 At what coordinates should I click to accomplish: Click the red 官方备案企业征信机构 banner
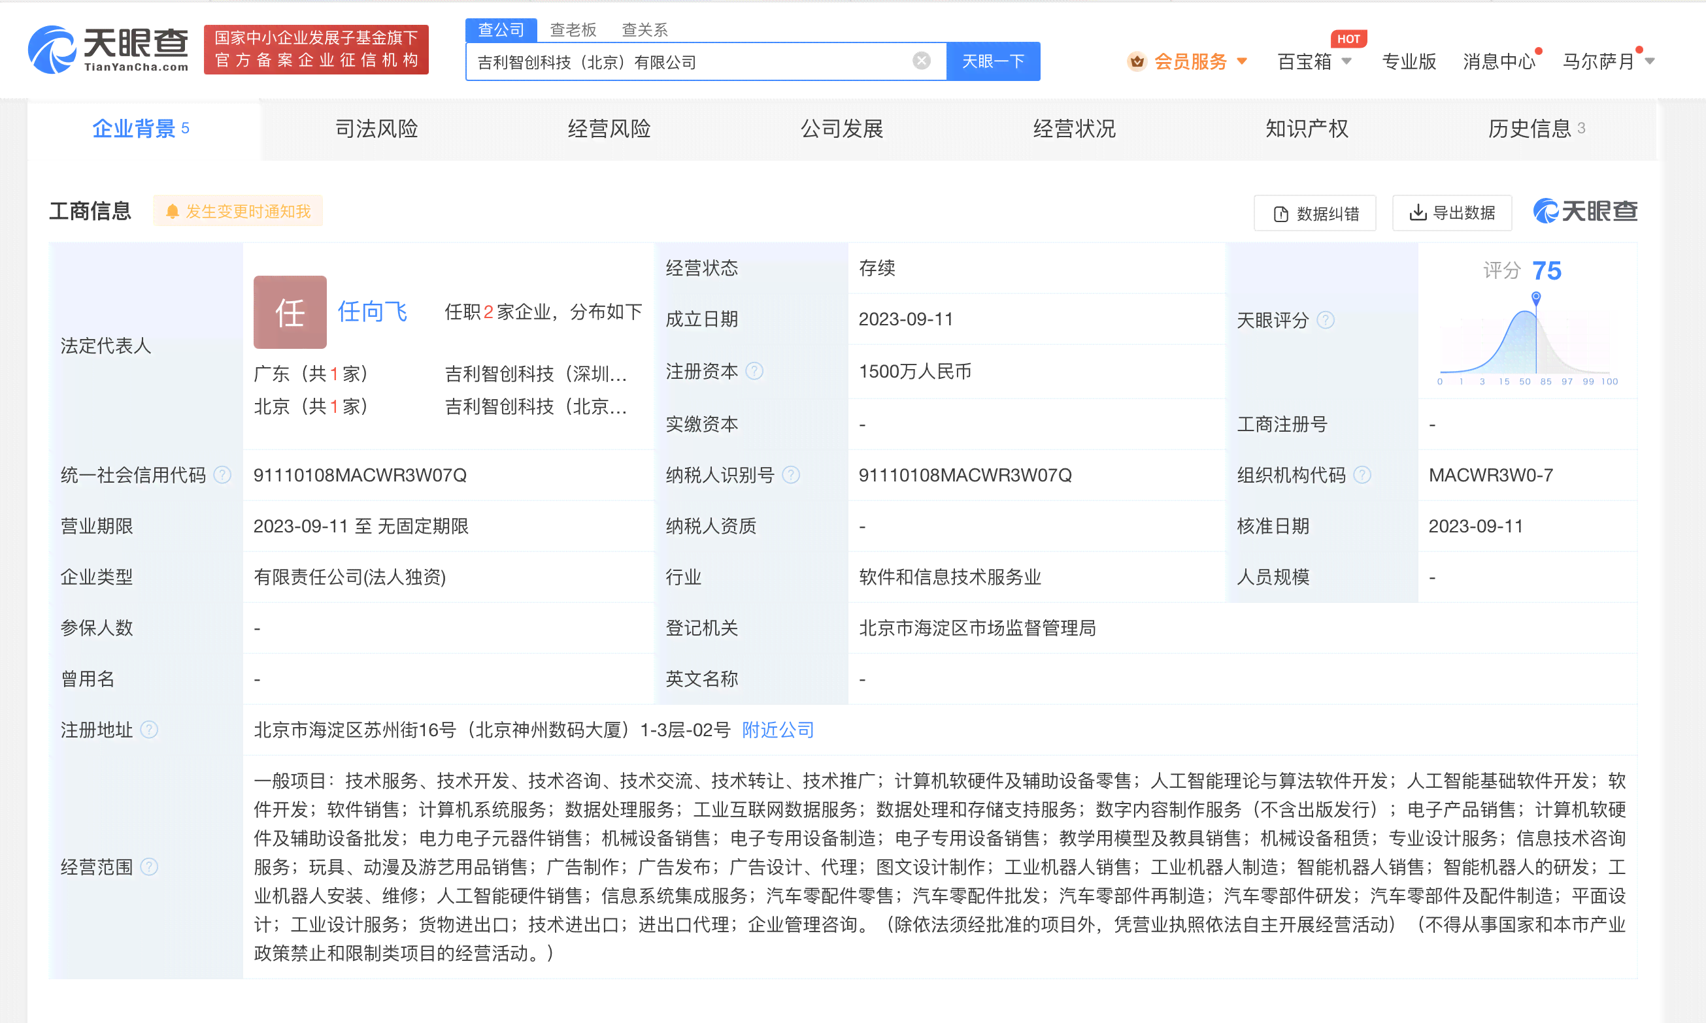coord(316,49)
